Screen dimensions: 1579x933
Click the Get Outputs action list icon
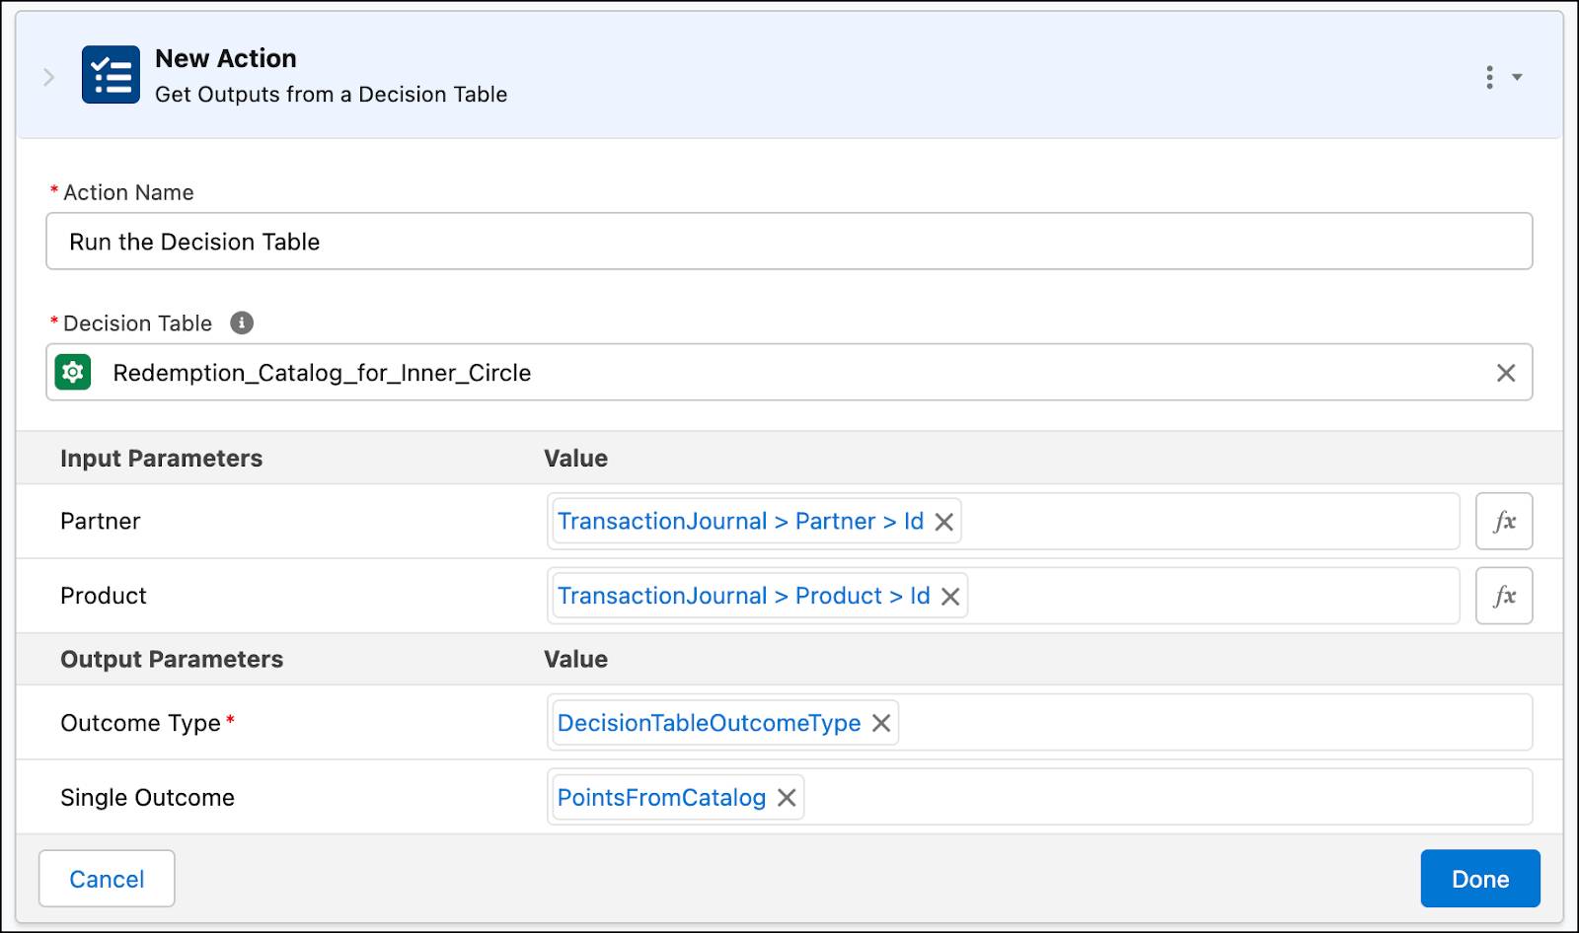(x=111, y=74)
